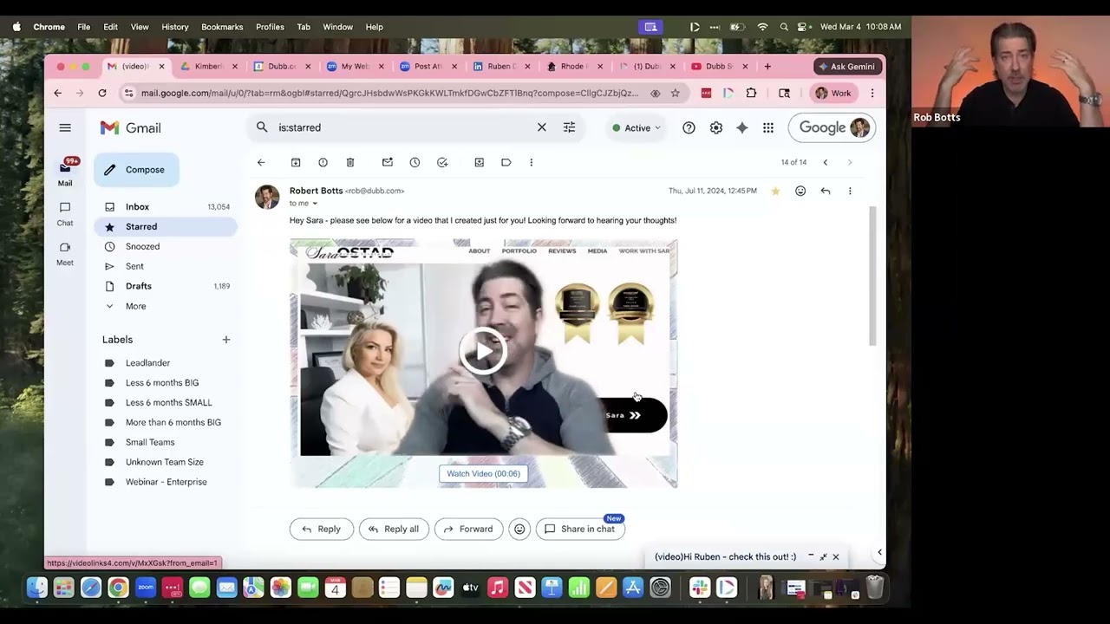Unstar the Robert Botts message
Image resolution: width=1110 pixels, height=624 pixels.
pyautogui.click(x=775, y=191)
